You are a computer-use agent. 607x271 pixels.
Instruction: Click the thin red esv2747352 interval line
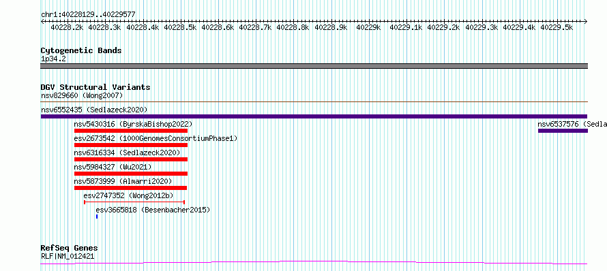[134, 202]
